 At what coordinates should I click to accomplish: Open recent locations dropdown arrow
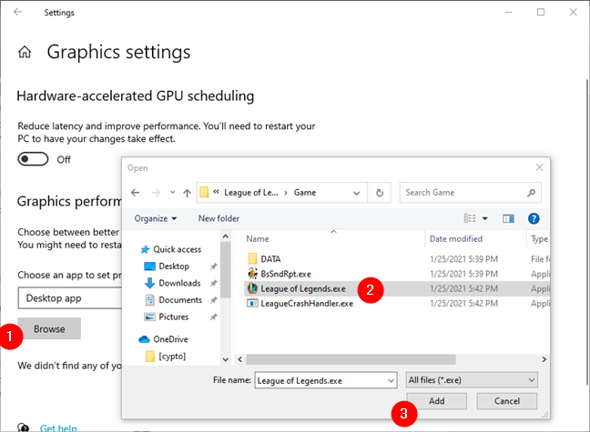click(172, 192)
